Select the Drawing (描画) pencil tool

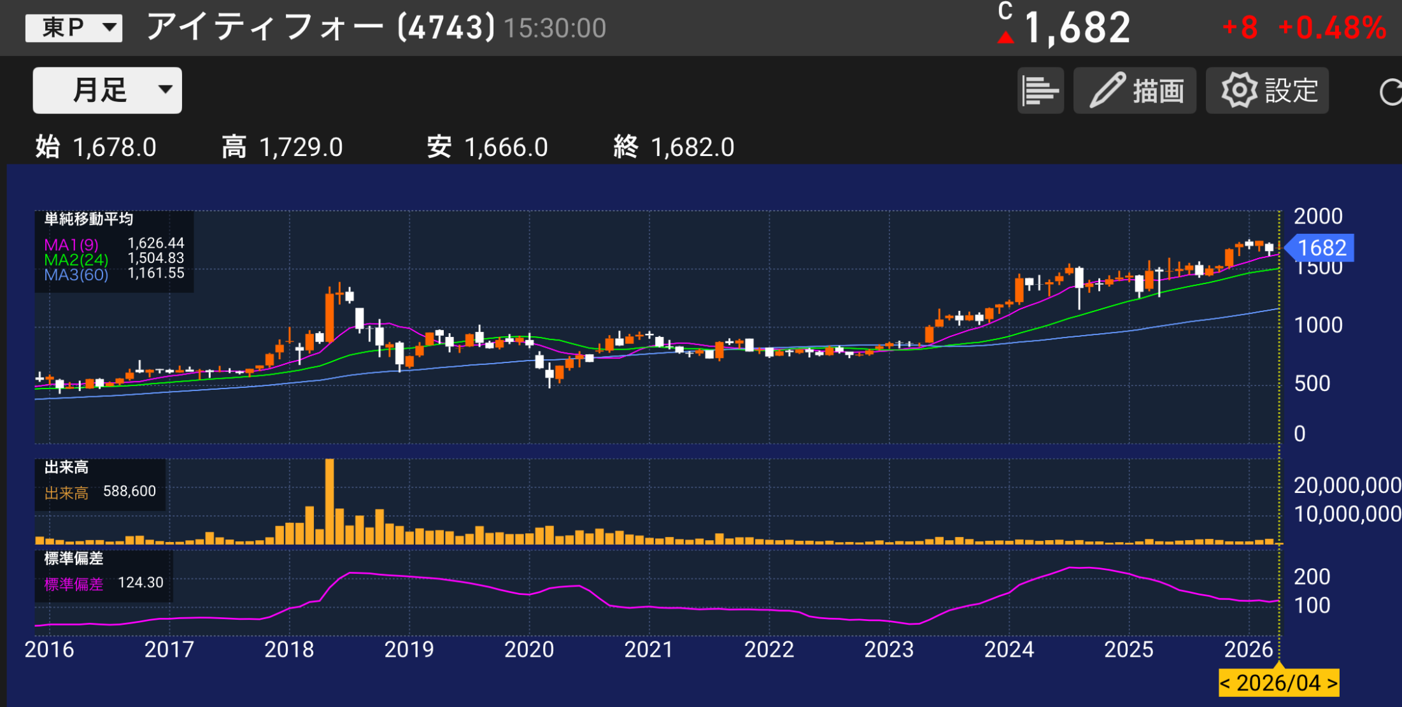pos(1135,90)
